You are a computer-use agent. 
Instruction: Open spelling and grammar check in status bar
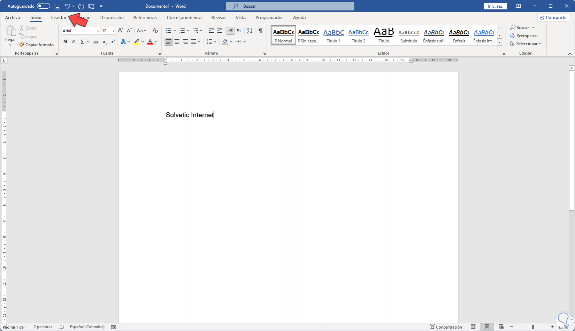(x=61, y=327)
